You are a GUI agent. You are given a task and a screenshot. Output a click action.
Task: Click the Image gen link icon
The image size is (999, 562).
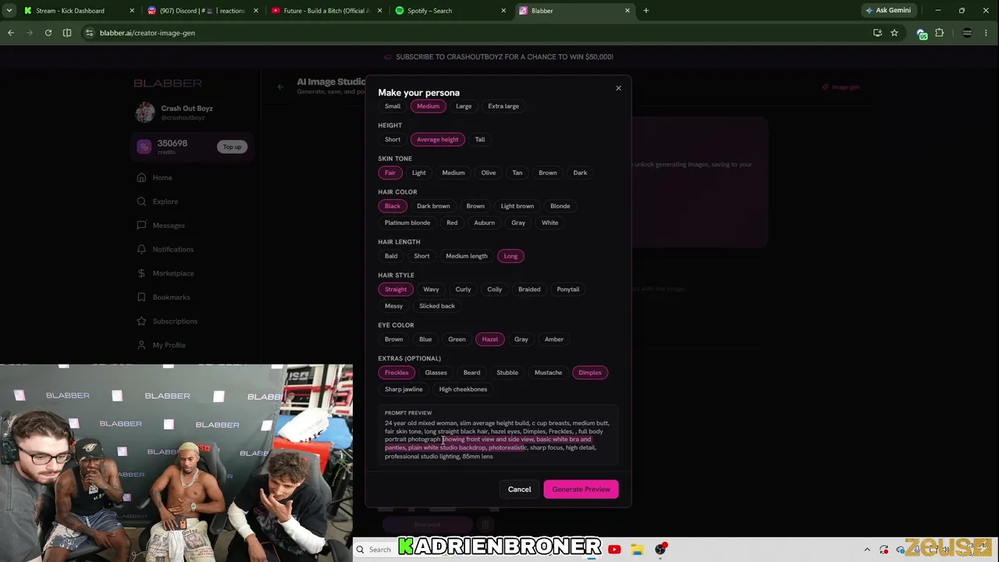[x=825, y=87]
